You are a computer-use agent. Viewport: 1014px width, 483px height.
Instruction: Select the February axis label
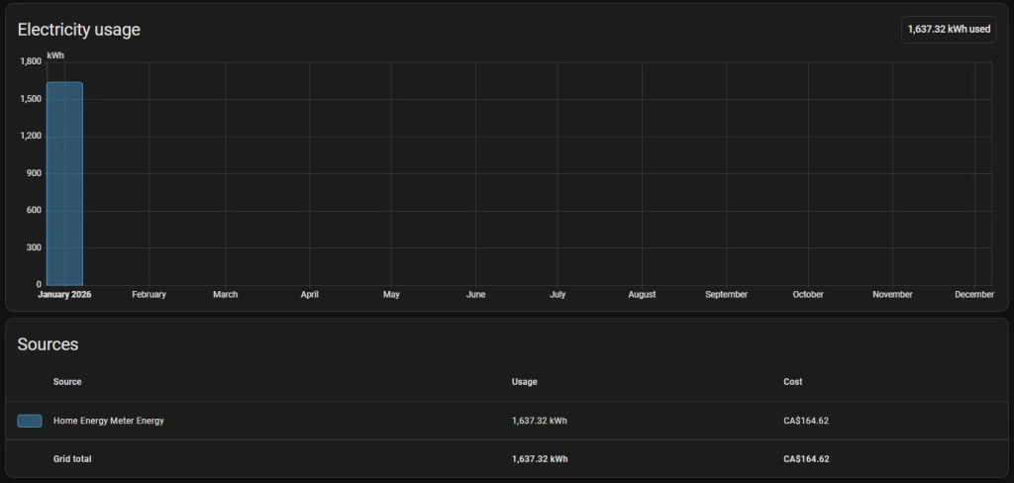click(149, 295)
